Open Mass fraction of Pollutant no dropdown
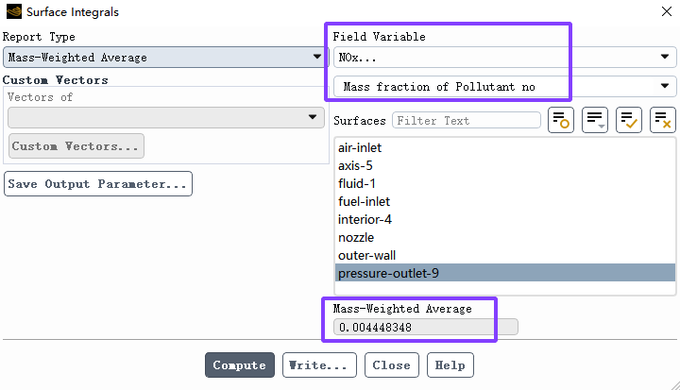680x390 pixels. 504,86
